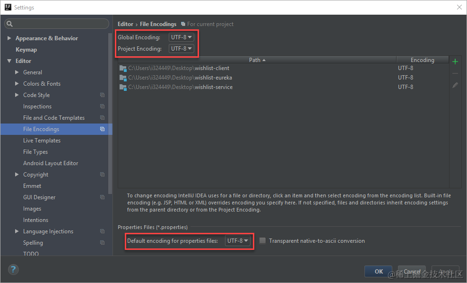Select Android Layout Editor item
Viewport: 467px width, 283px height.
tap(51, 163)
